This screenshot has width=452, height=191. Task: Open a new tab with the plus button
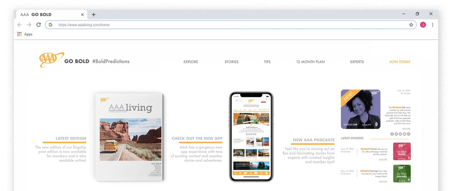(94, 14)
